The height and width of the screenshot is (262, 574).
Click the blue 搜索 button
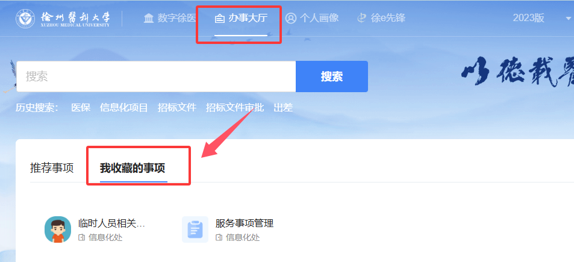click(x=332, y=76)
